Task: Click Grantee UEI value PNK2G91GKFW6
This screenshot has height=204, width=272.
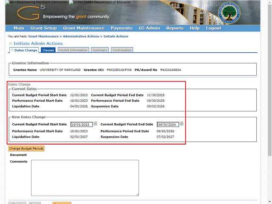Action: (x=119, y=70)
